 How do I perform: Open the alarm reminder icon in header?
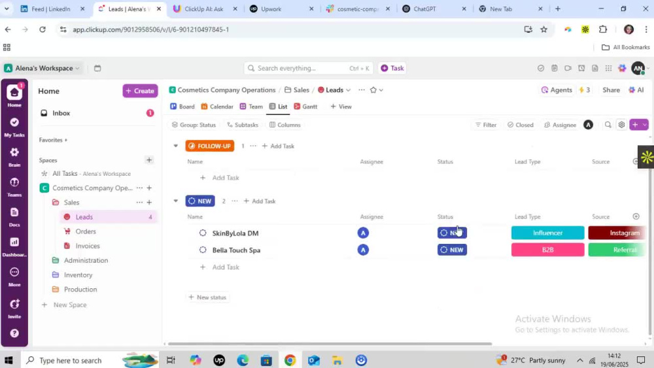click(x=581, y=69)
